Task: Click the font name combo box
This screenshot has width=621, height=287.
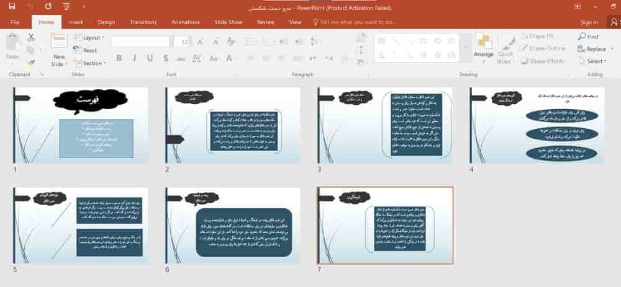Action: tap(142, 42)
